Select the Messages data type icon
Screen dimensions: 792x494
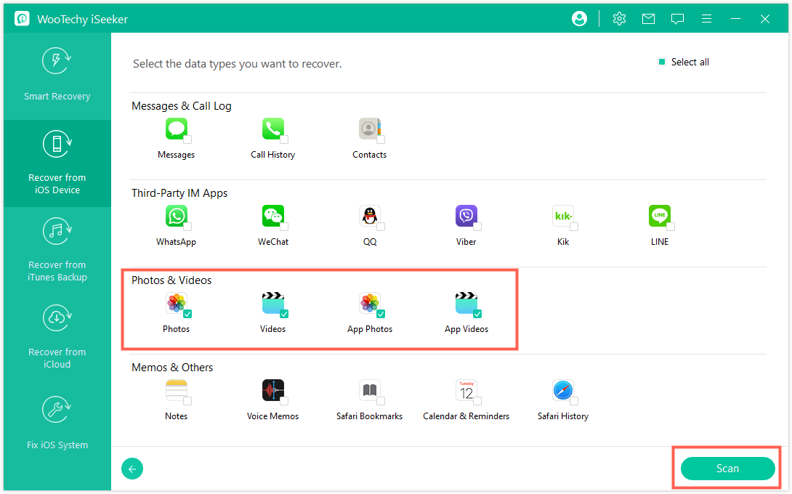point(176,128)
